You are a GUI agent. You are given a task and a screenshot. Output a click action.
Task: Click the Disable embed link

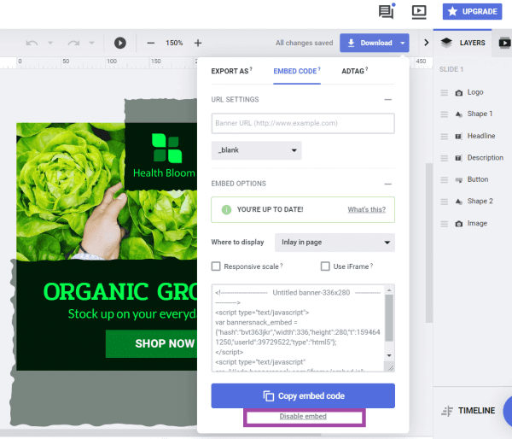click(x=303, y=417)
